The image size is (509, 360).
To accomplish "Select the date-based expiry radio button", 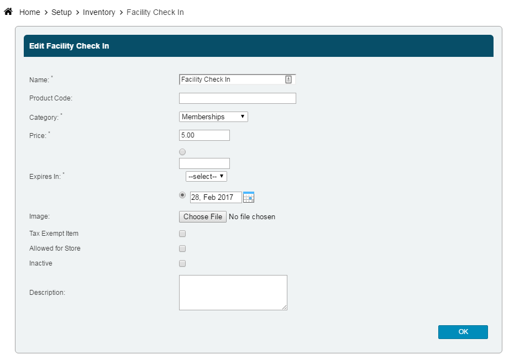I will click(x=182, y=195).
